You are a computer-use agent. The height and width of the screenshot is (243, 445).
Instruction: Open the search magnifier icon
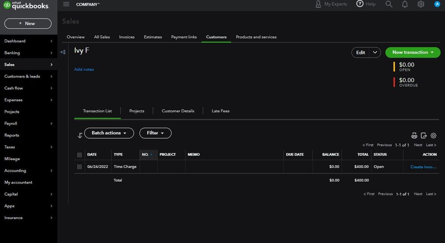click(389, 4)
